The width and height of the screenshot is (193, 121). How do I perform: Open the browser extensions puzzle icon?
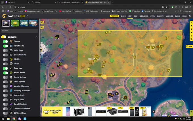click(x=176, y=7)
